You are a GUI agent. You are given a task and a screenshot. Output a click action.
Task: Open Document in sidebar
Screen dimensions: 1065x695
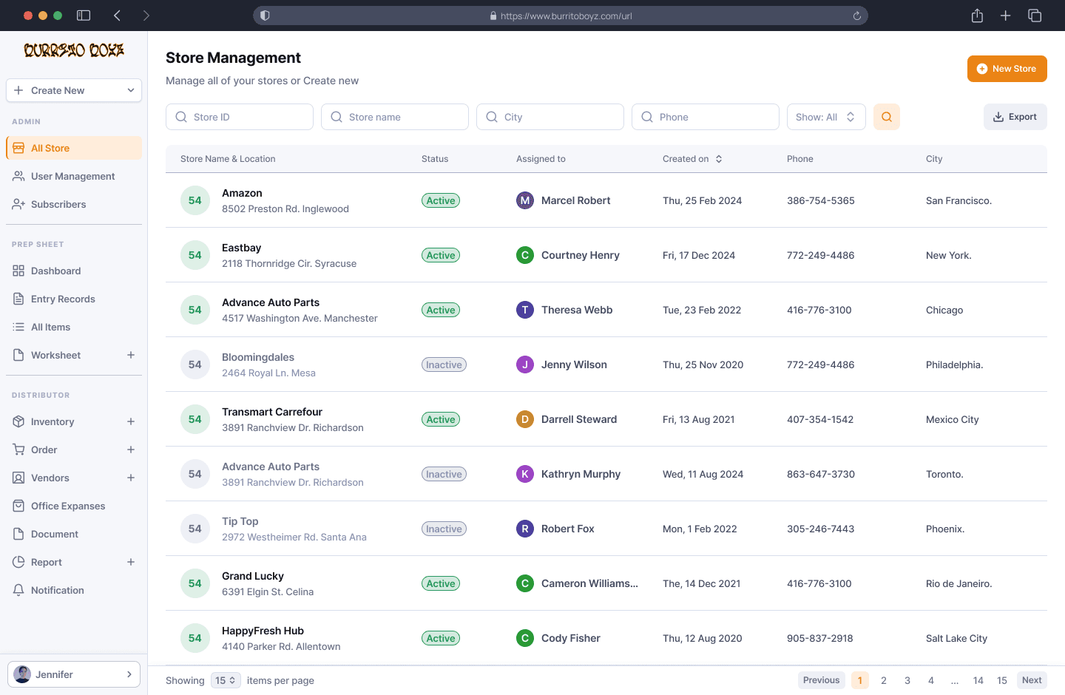[x=74, y=534]
